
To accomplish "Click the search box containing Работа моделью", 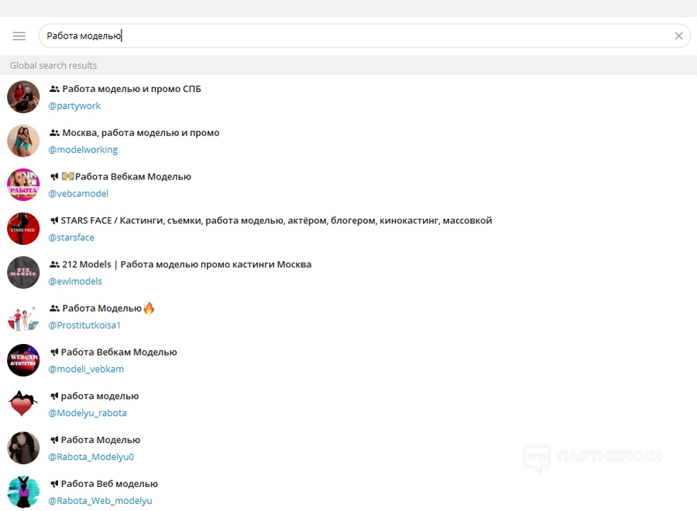I will [x=365, y=36].
